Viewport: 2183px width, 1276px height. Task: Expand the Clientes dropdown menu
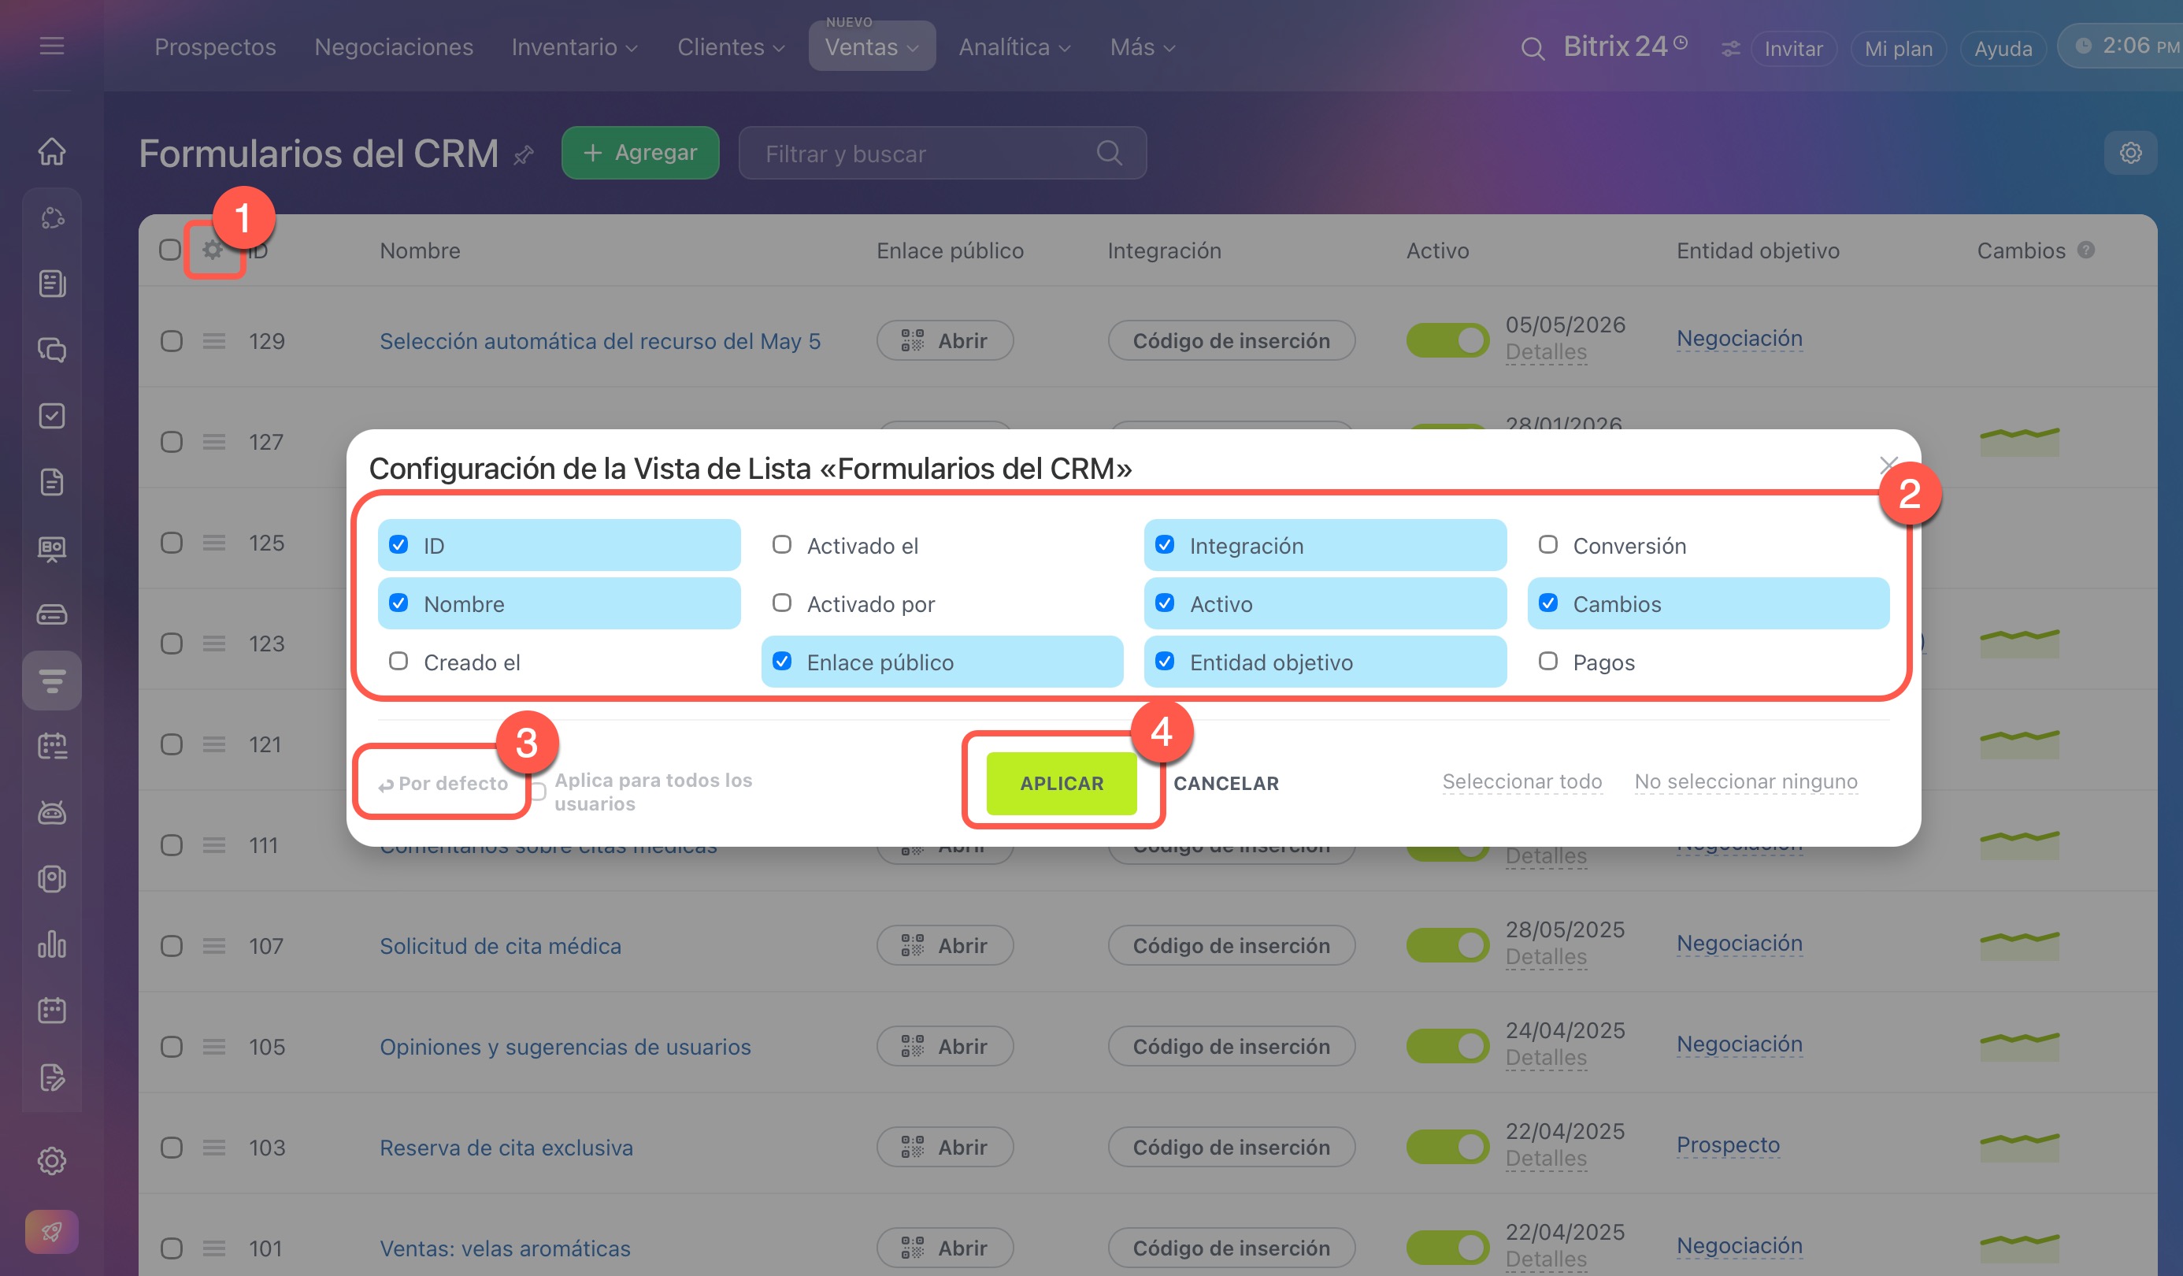731,47
